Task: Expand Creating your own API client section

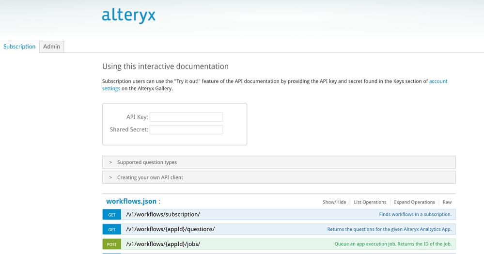Action: [x=279, y=177]
